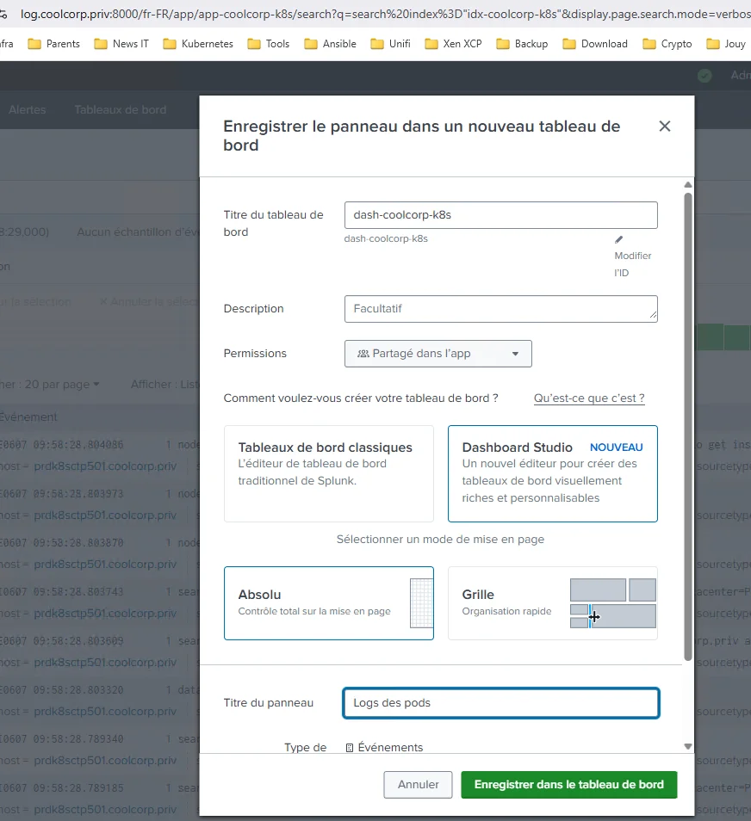Click the green timeline bar behind the dialog
The image size is (751, 821).
(x=723, y=336)
